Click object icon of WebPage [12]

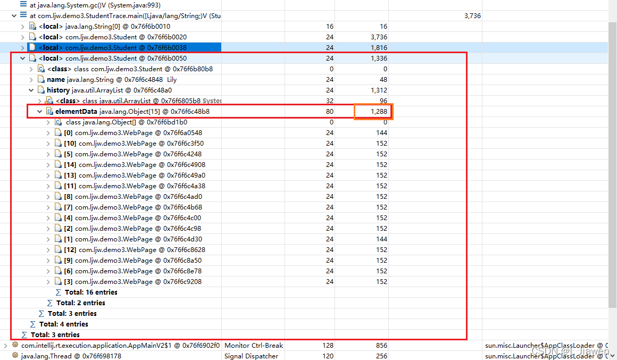(x=58, y=249)
